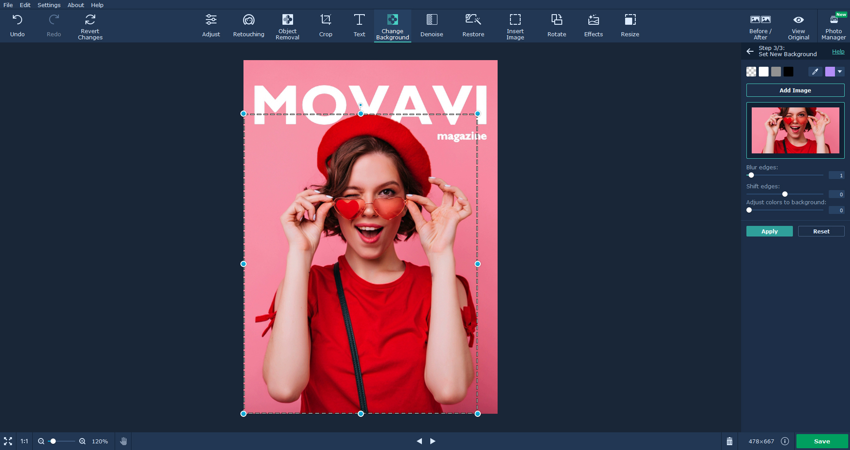This screenshot has width=850, height=450.
Task: Open the Retouching tool
Action: click(x=248, y=26)
